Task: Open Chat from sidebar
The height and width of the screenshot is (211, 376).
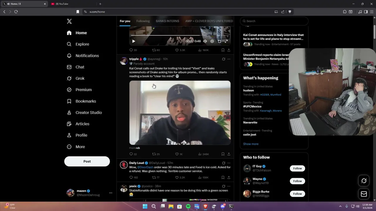Action: pos(76,67)
